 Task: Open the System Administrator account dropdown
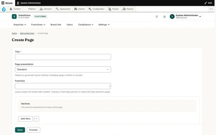tap(186, 17)
